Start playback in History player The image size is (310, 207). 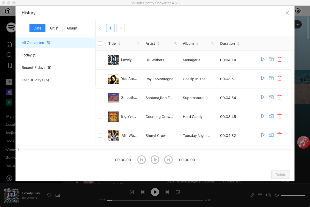pyautogui.click(x=155, y=160)
